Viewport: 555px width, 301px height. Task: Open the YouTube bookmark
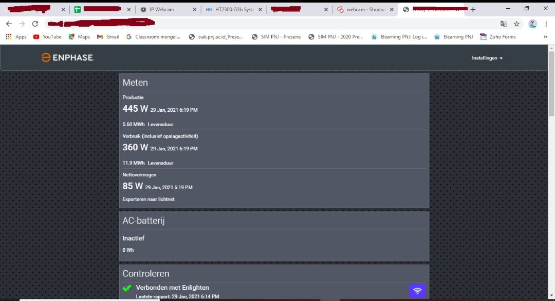[47, 37]
